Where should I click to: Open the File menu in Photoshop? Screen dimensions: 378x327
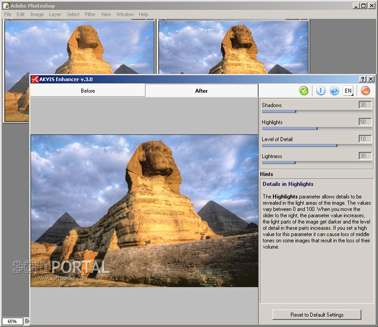[x=8, y=14]
